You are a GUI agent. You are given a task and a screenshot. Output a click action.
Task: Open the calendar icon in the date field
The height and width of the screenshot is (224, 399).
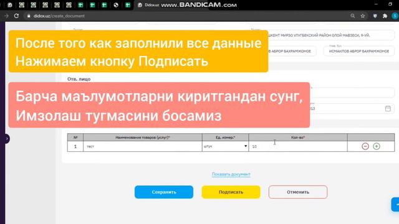388,108
